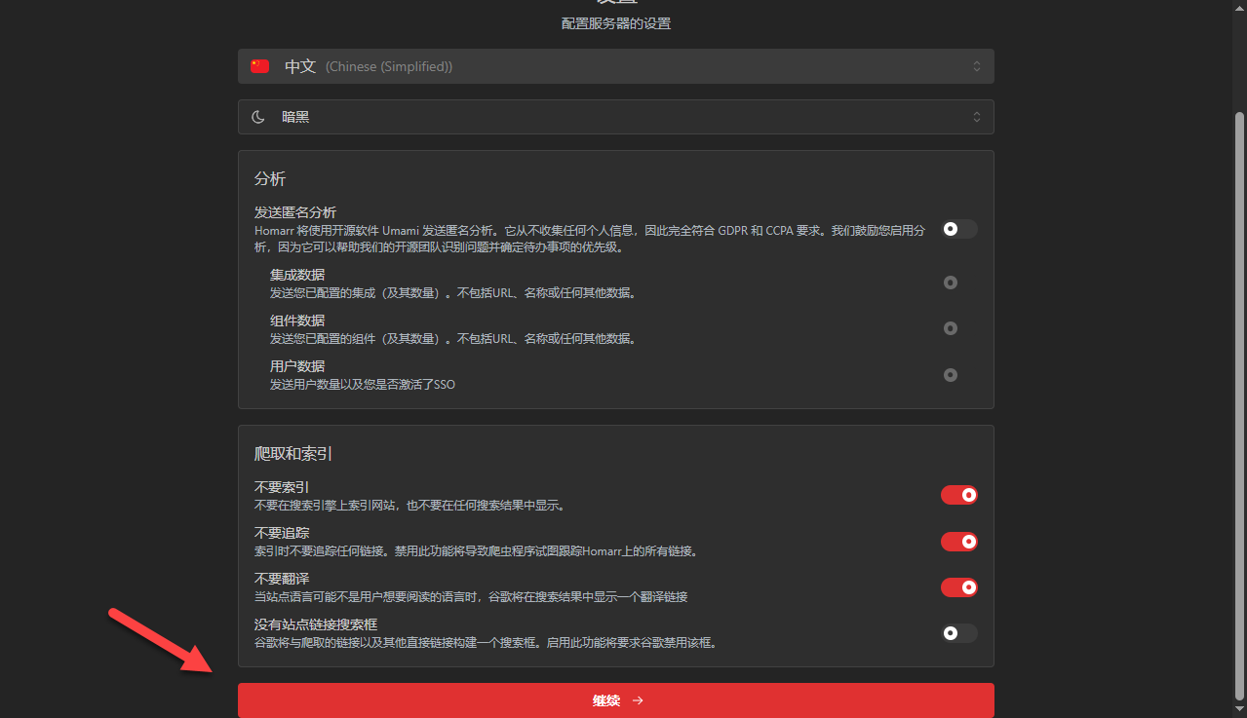Select the 分析 section heading
The height and width of the screenshot is (718, 1247).
pyautogui.click(x=270, y=178)
